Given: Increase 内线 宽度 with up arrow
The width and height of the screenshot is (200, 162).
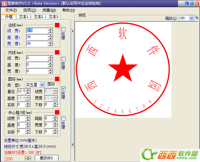Looking at the screenshot, I should 50,70.
